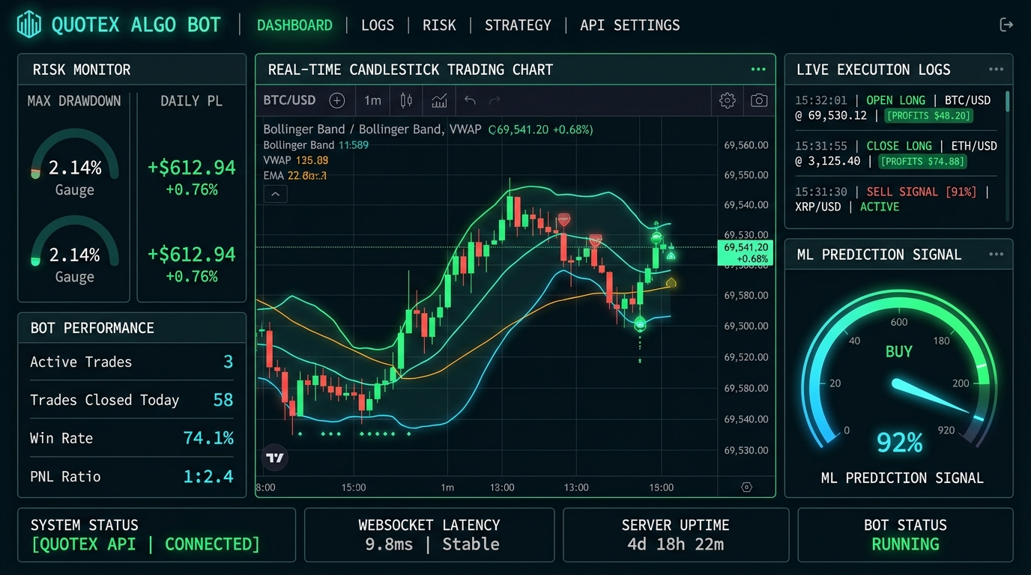1031x575 pixels.
Task: Click the WebSocket latency 9.8ms Stable readout
Action: click(x=432, y=544)
